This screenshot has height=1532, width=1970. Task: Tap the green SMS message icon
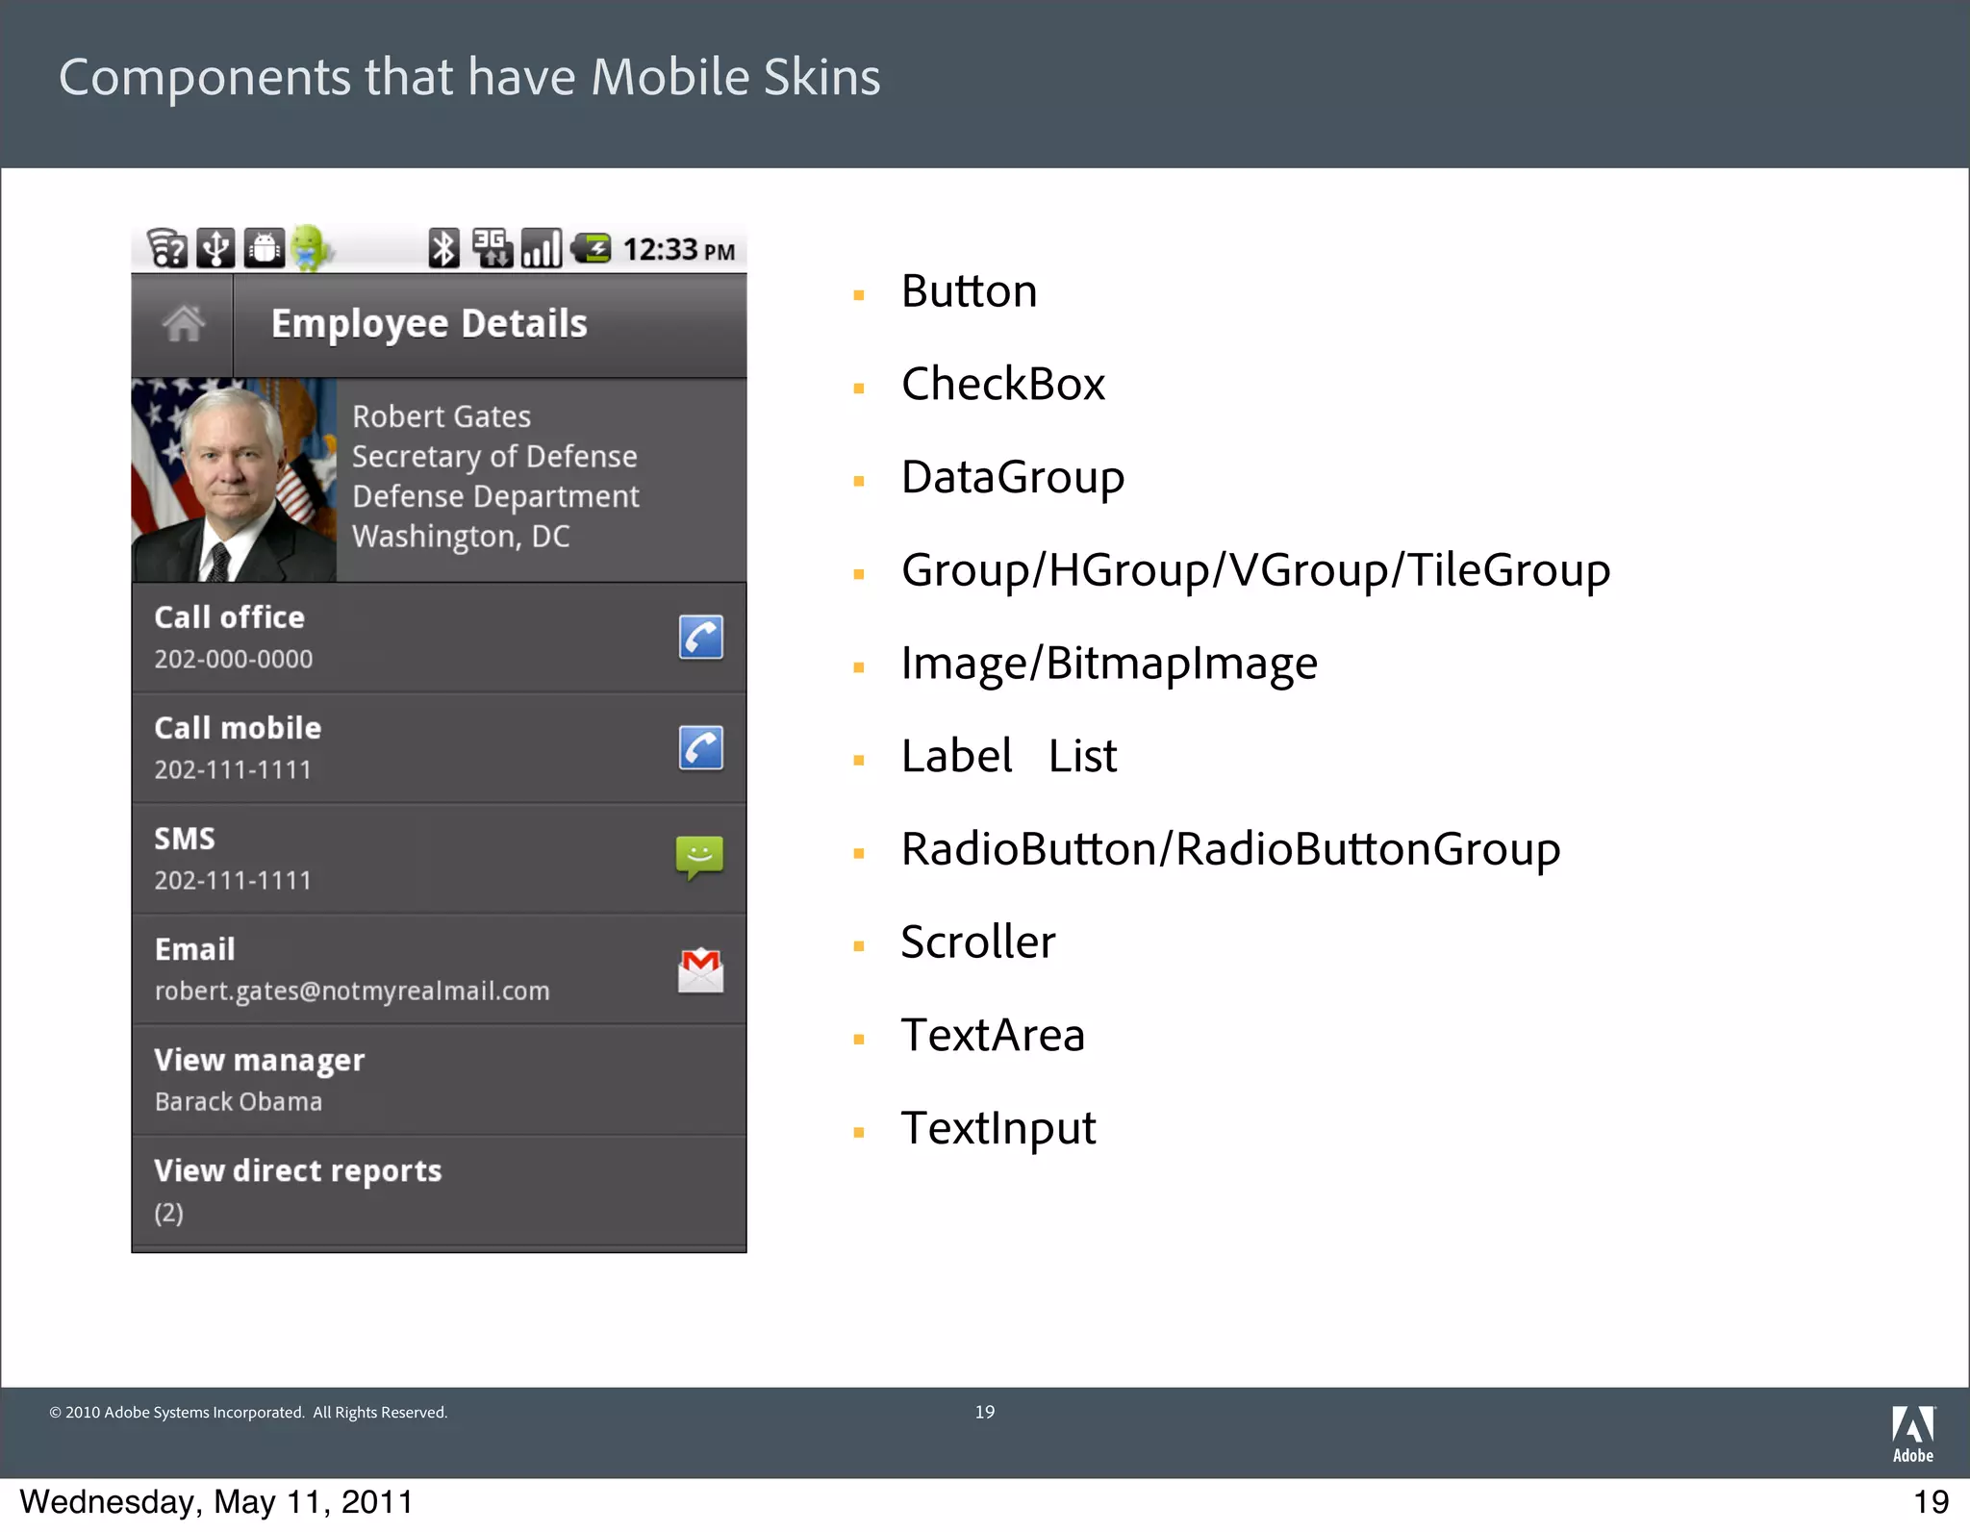coord(699,858)
